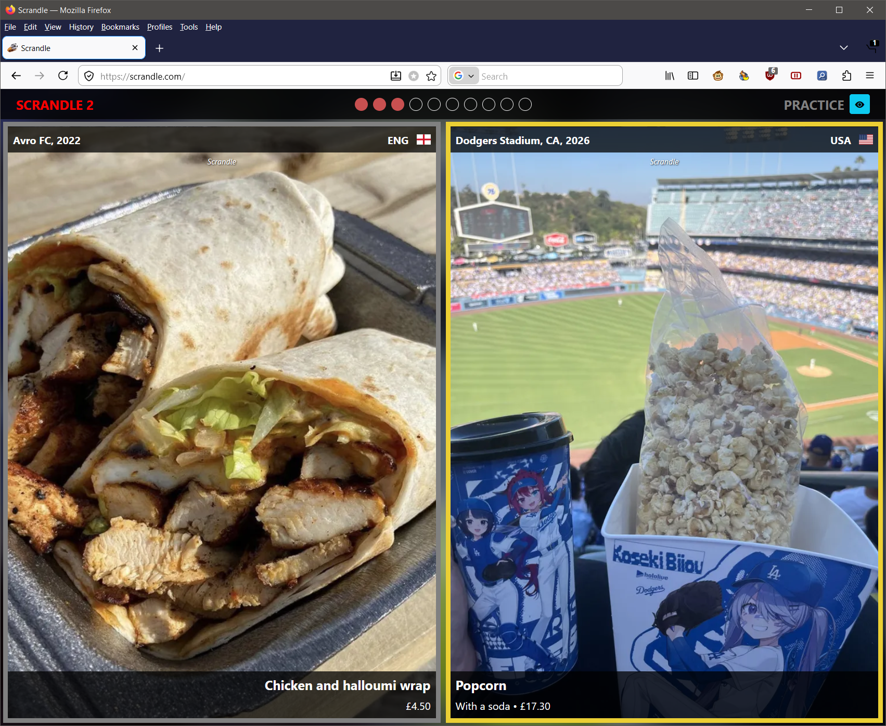886x726 pixels.
Task: Toggle the cyan eye visibility button
Action: [859, 105]
